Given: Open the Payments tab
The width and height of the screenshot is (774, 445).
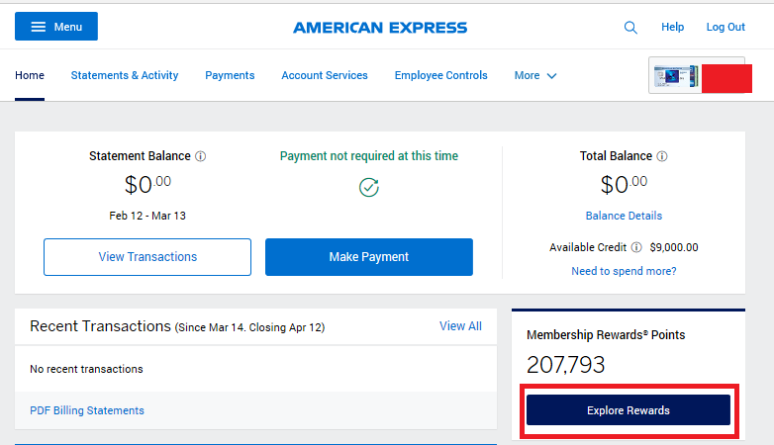Looking at the screenshot, I should coord(230,75).
